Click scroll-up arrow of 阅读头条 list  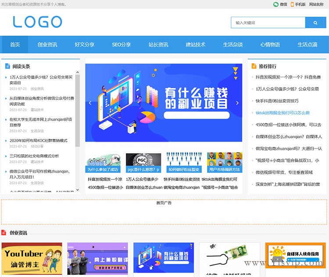pos(77,72)
